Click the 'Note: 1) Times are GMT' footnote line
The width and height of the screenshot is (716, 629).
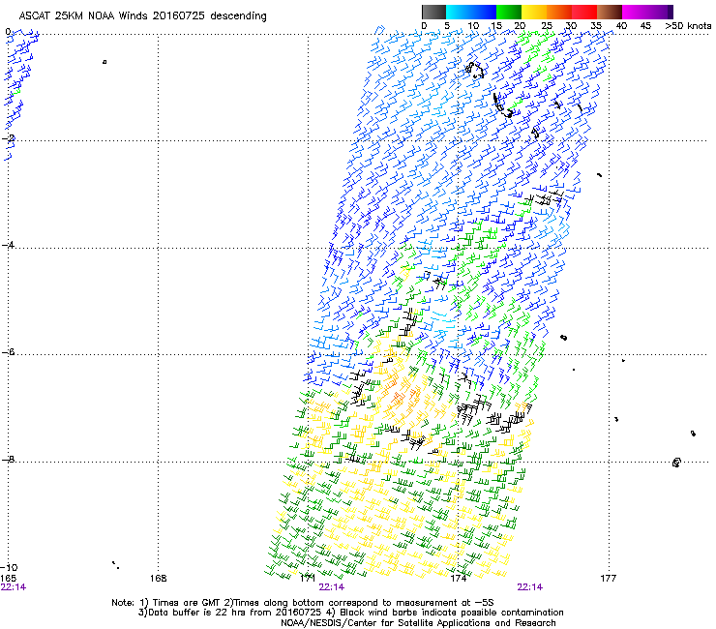(302, 603)
